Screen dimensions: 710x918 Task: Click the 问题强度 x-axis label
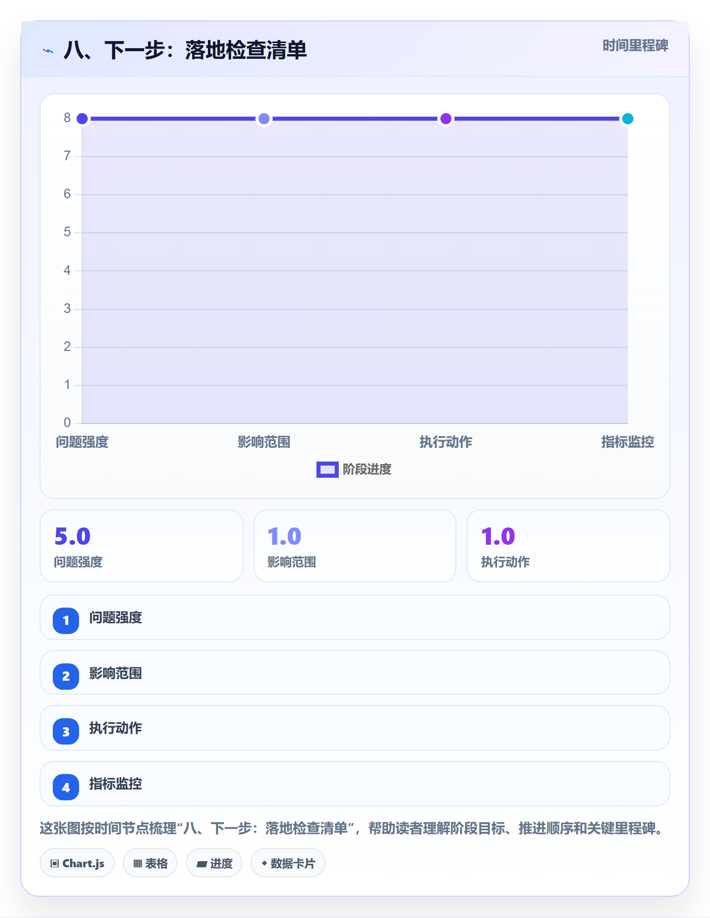(x=82, y=442)
